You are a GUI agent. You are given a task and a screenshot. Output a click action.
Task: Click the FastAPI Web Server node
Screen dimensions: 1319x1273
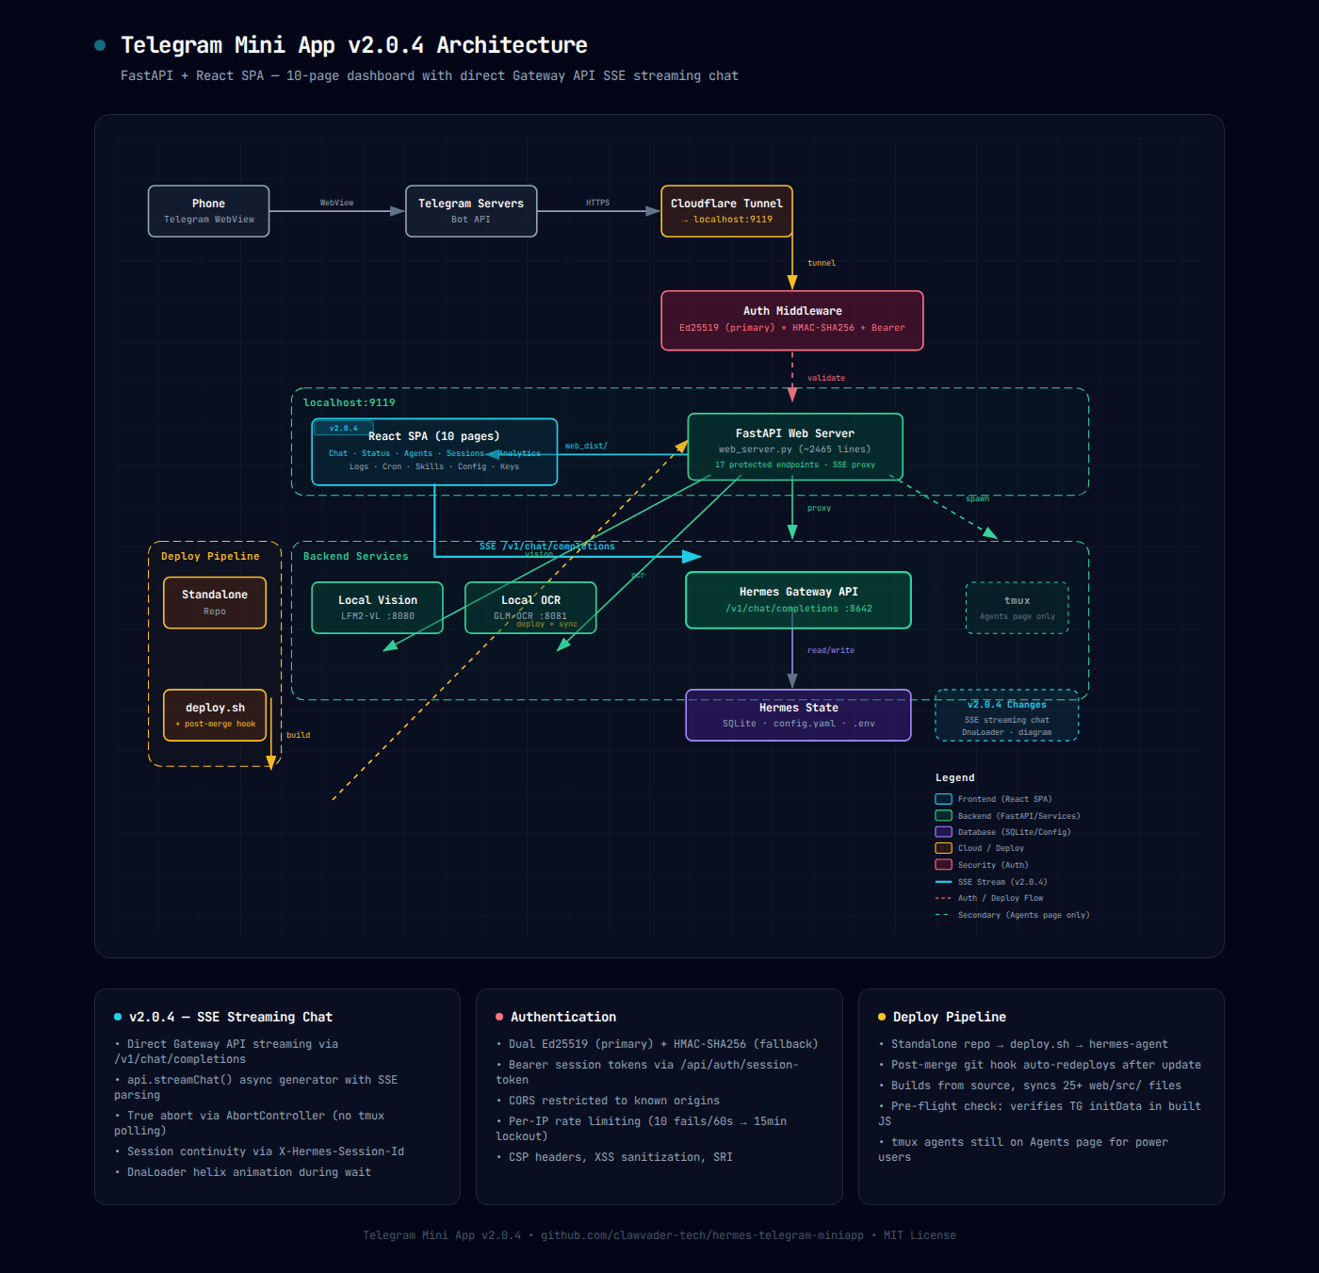[795, 447]
